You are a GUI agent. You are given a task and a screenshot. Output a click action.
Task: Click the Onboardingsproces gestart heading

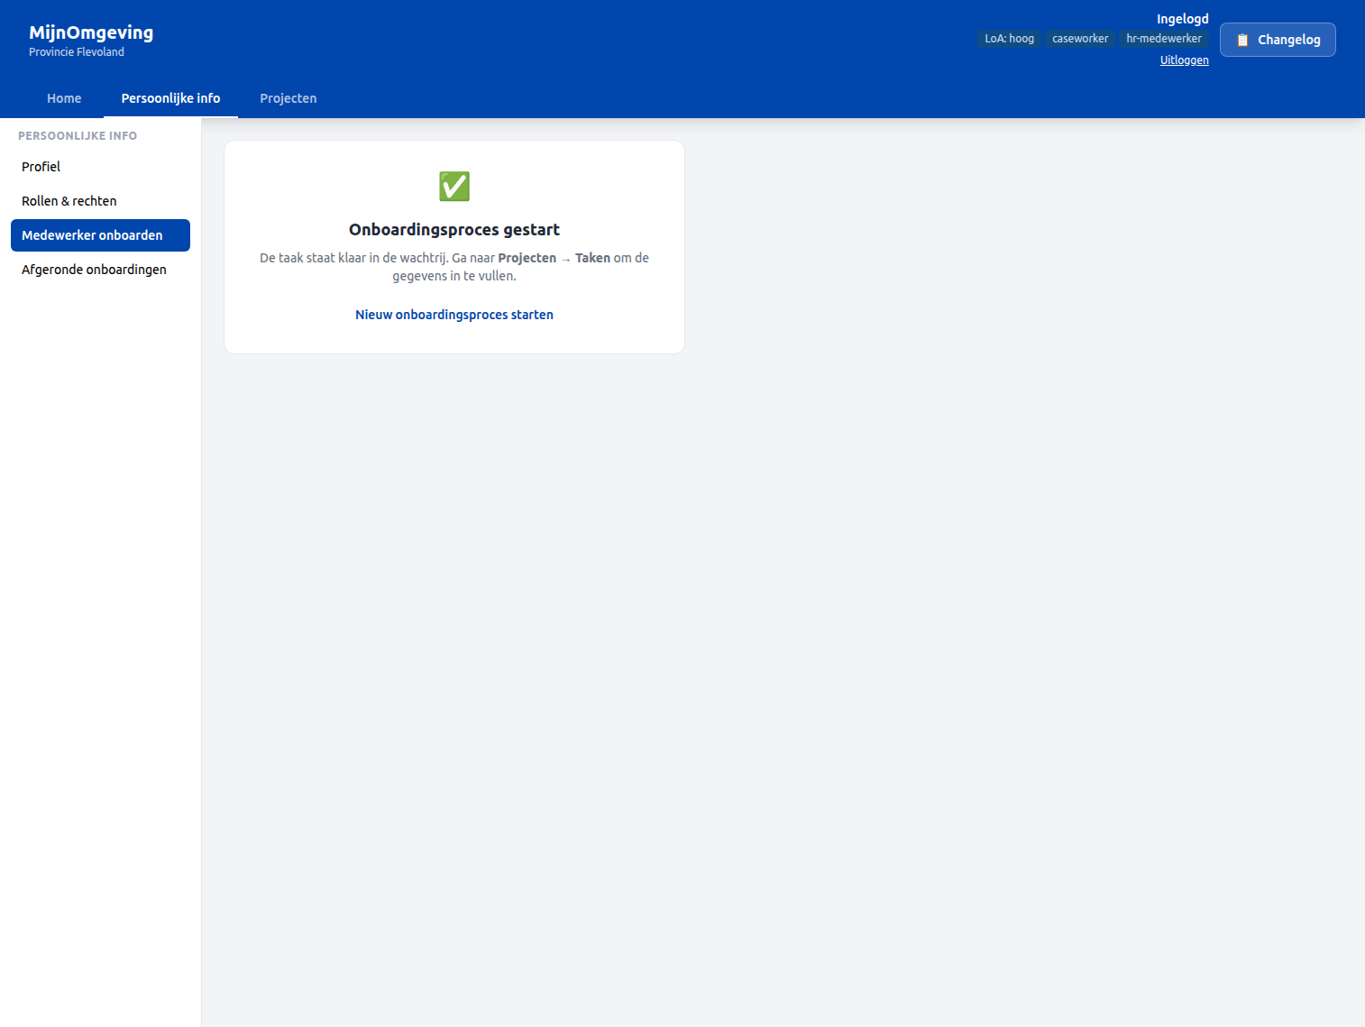point(453,229)
